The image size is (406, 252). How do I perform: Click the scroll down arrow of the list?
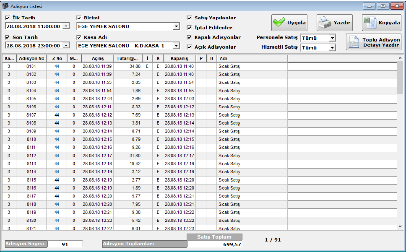click(x=400, y=226)
